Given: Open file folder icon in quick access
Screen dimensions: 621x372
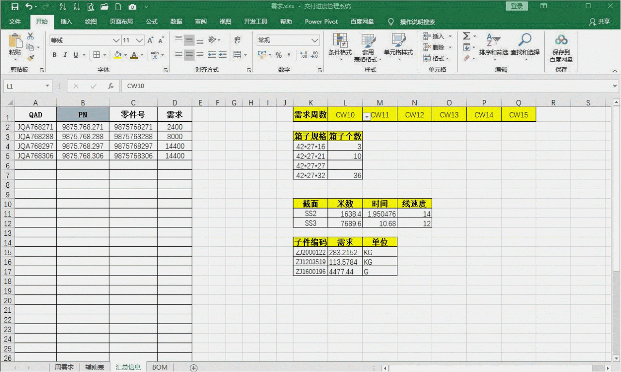Looking at the screenshot, I should (x=104, y=7).
